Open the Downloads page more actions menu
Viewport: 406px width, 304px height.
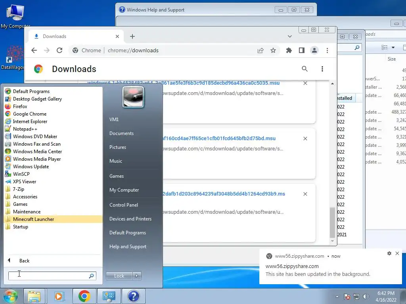tap(322, 69)
